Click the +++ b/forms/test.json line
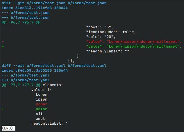The height and width of the screenshot is (132, 184). [26, 18]
